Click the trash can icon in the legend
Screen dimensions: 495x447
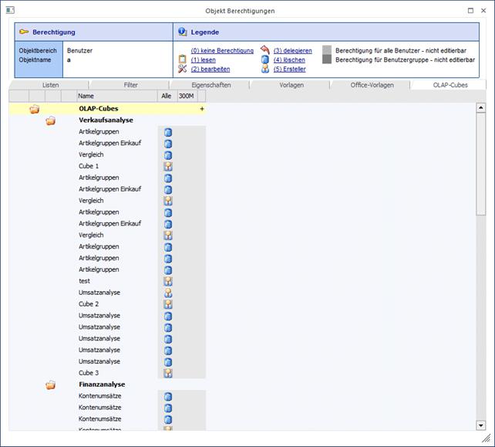265,59
